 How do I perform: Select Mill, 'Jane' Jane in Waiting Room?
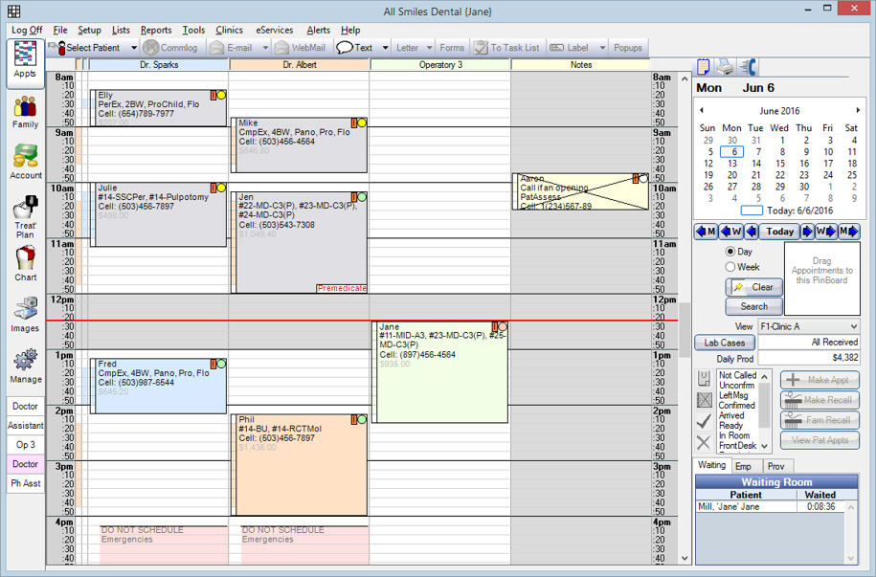click(x=771, y=506)
